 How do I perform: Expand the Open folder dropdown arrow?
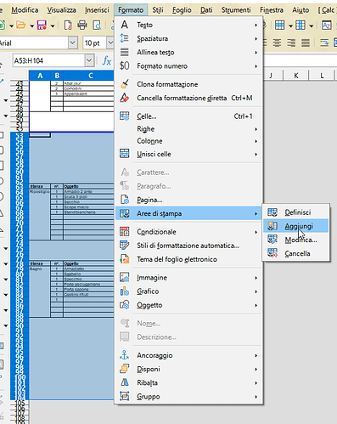32,26
